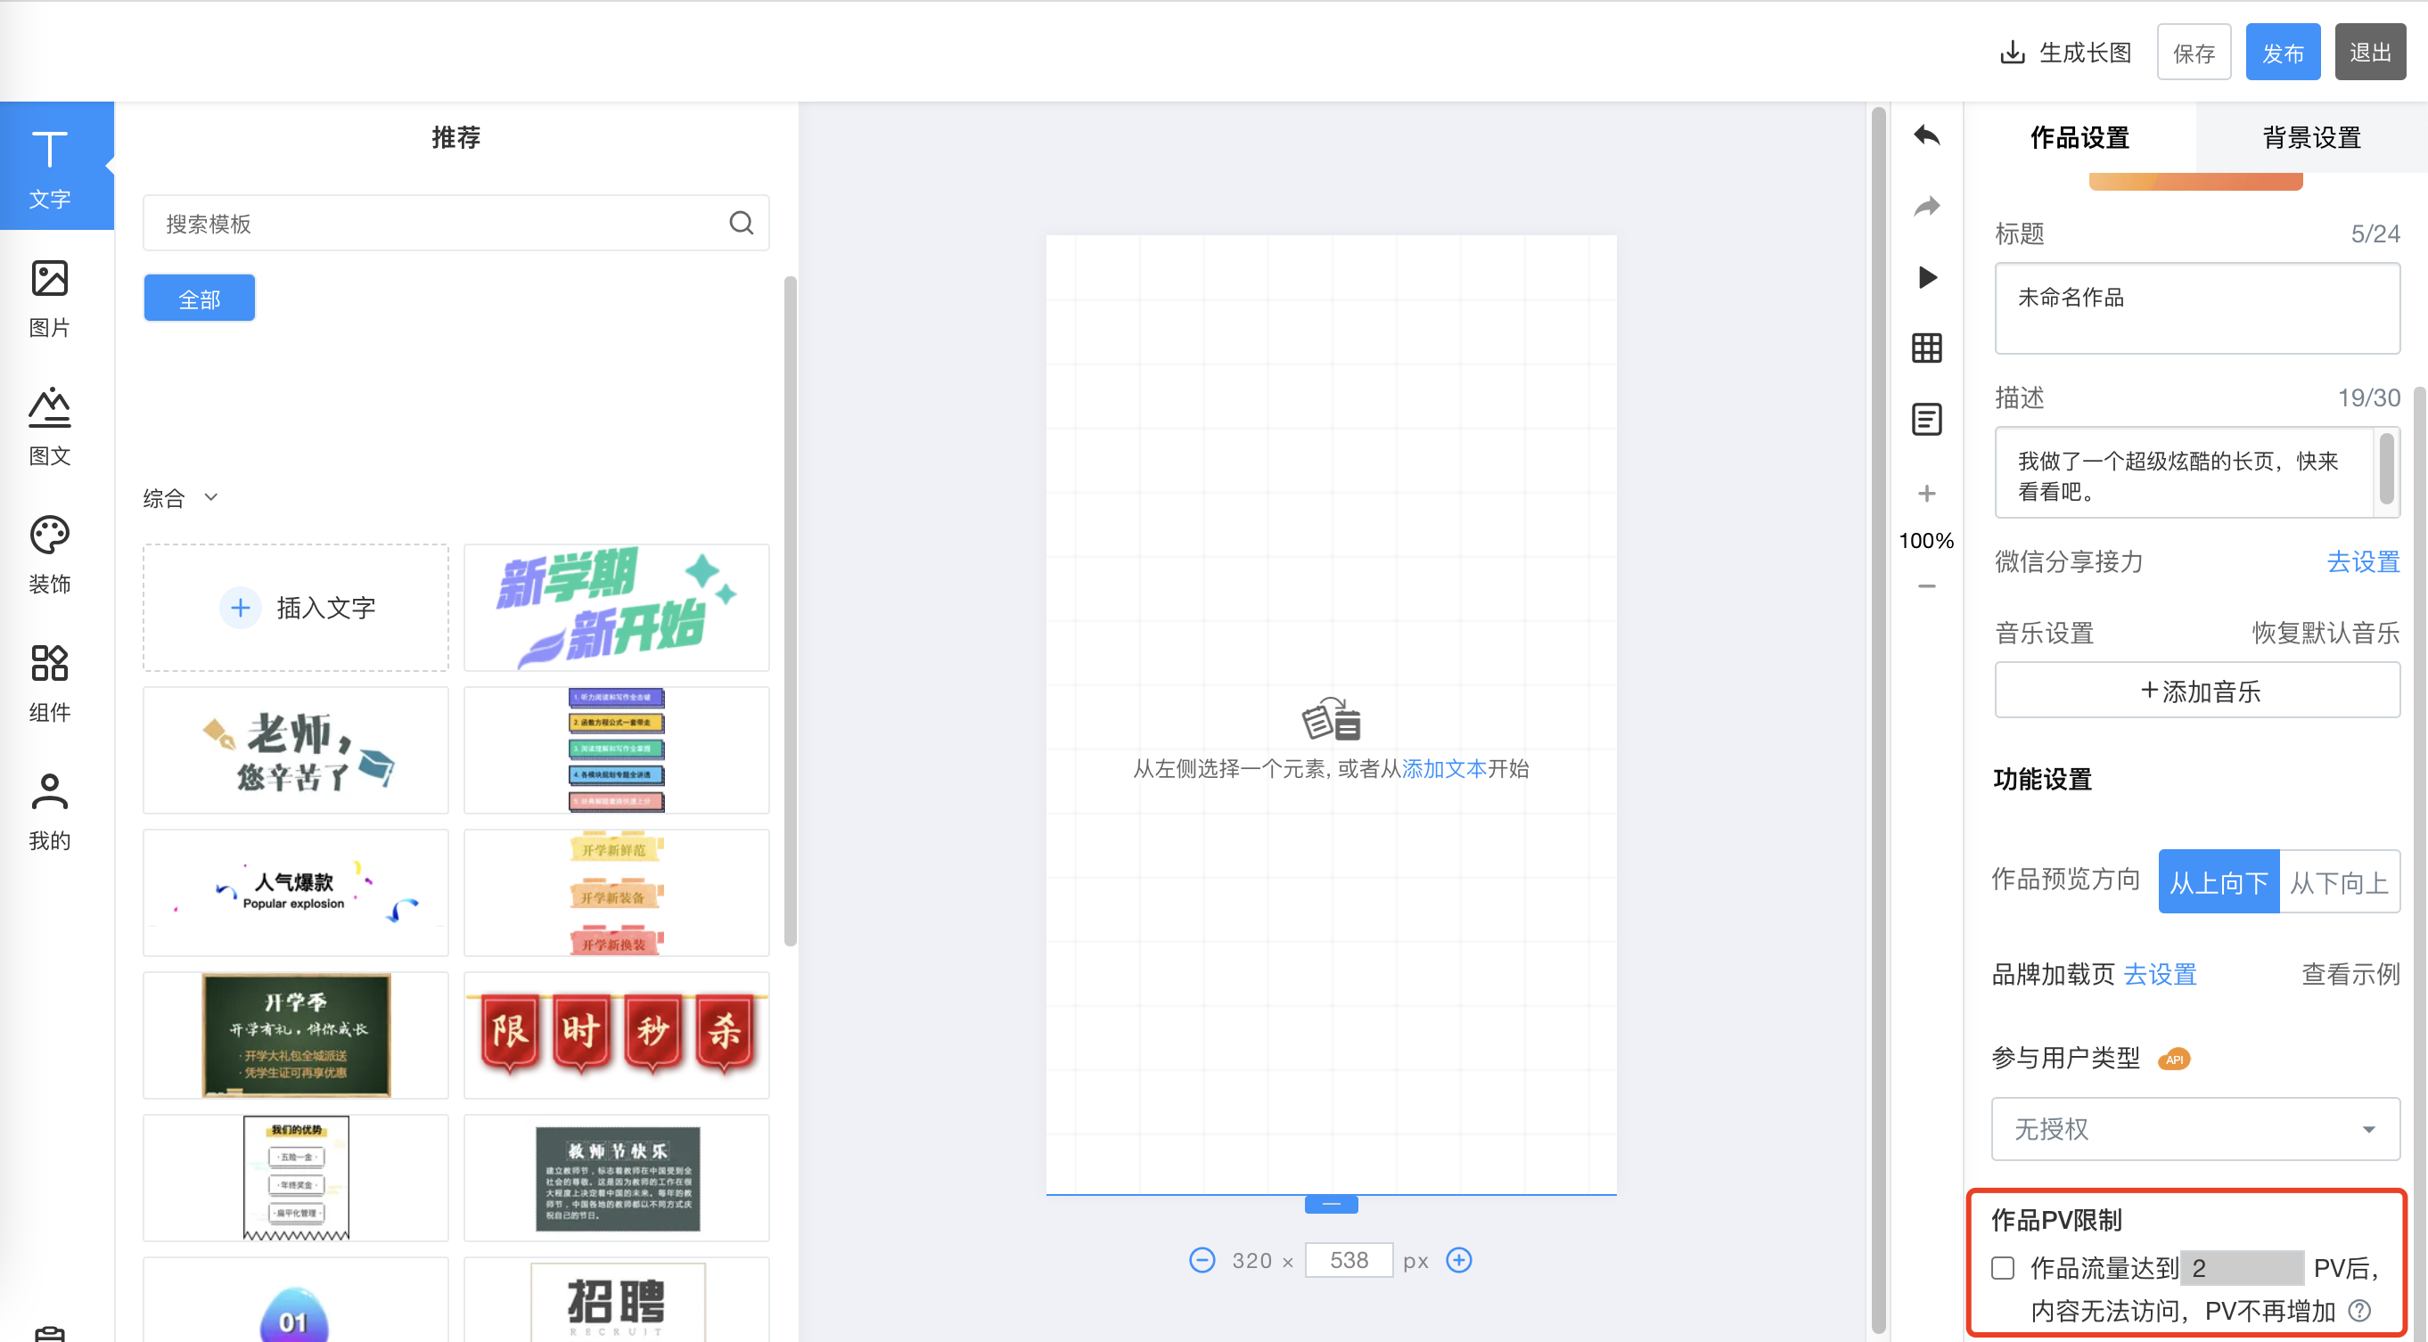The height and width of the screenshot is (1342, 2428).
Task: Click the PV count field showing 2
Action: [x=2243, y=1267]
